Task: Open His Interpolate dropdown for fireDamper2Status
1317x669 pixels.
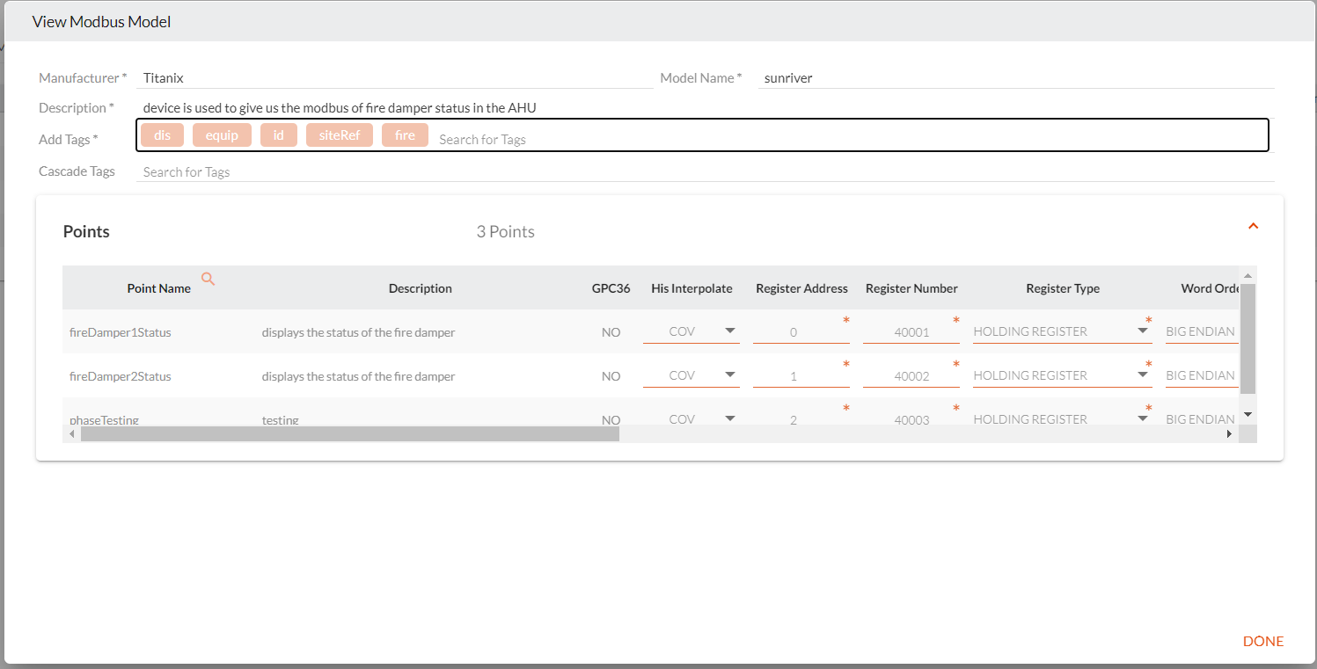Action: pyautogui.click(x=691, y=375)
